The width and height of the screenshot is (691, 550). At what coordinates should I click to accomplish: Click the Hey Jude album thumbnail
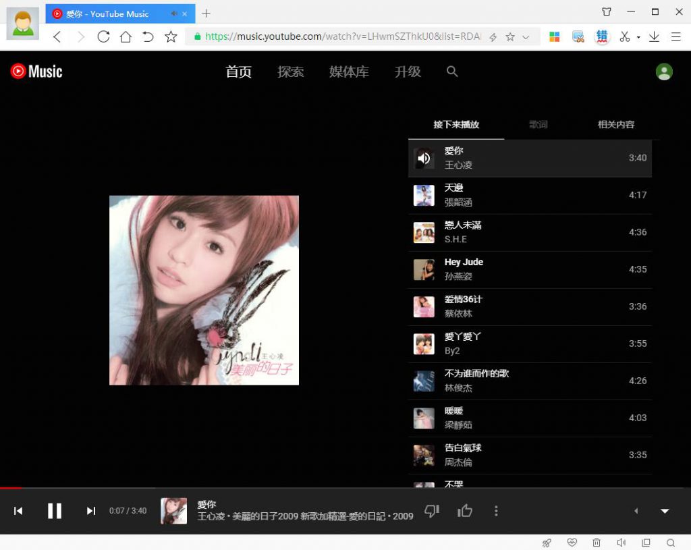424,269
